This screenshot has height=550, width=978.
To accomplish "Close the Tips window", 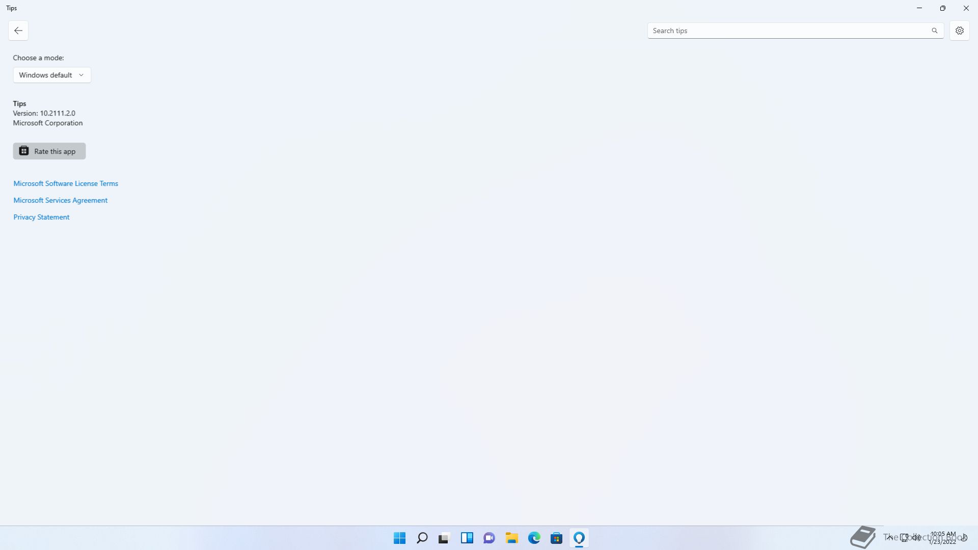I will click(966, 8).
